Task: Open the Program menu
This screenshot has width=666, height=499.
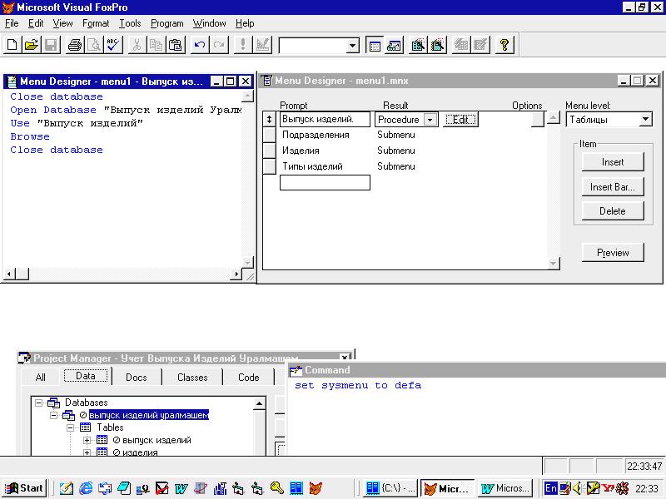Action: pos(167,23)
